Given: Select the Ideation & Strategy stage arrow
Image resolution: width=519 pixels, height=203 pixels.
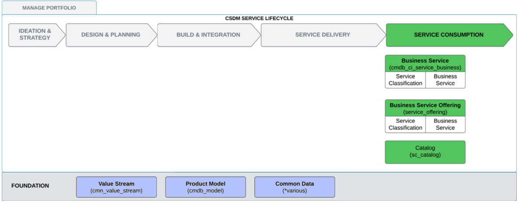Looking at the screenshot, I should click(37, 35).
